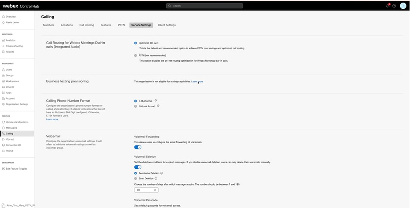Click the Analytics chart icon
Image resolution: width=410 pixels, height=208 pixels.
(x=4, y=41)
